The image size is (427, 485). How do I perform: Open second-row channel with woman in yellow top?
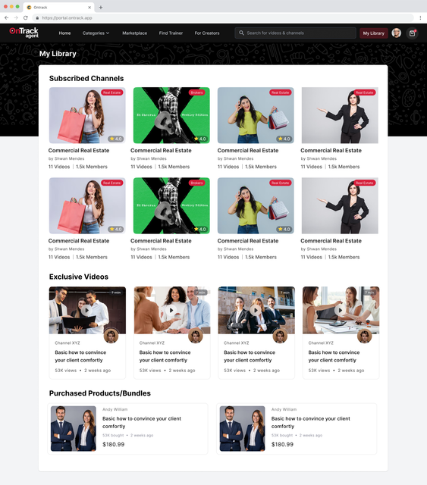pos(256,205)
